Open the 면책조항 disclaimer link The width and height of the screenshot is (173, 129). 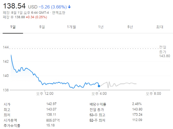[x=59, y=13]
